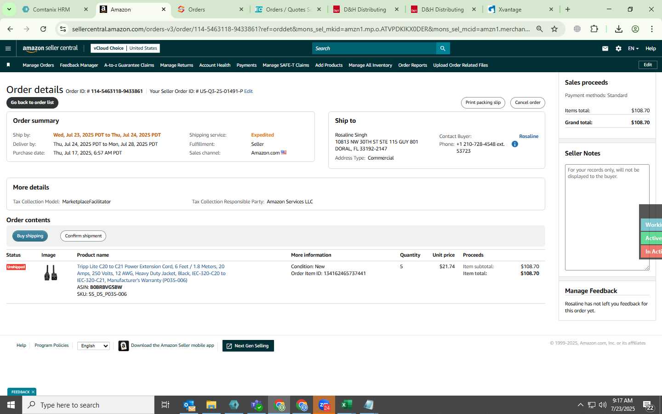The height and width of the screenshot is (414, 662).
Task: Click the Buy shipping button
Action: (30, 236)
